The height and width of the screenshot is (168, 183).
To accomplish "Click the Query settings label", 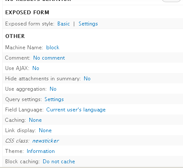I will point(23,99).
